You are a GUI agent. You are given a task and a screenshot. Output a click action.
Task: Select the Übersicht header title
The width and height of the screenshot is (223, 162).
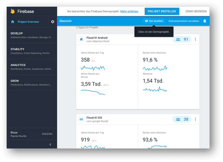(x=65, y=21)
